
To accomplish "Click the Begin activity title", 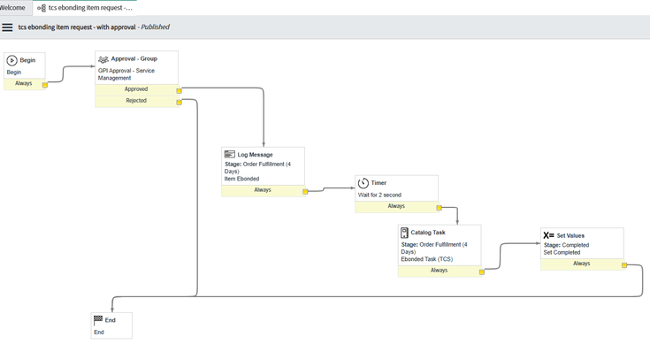I will 27,60.
